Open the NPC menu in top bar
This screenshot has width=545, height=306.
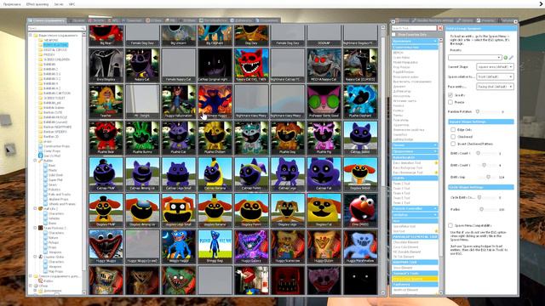[x=72, y=4]
